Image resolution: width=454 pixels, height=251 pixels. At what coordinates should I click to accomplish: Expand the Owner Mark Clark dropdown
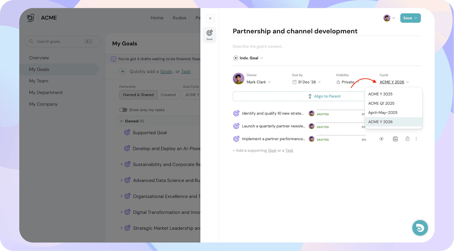[x=258, y=82]
